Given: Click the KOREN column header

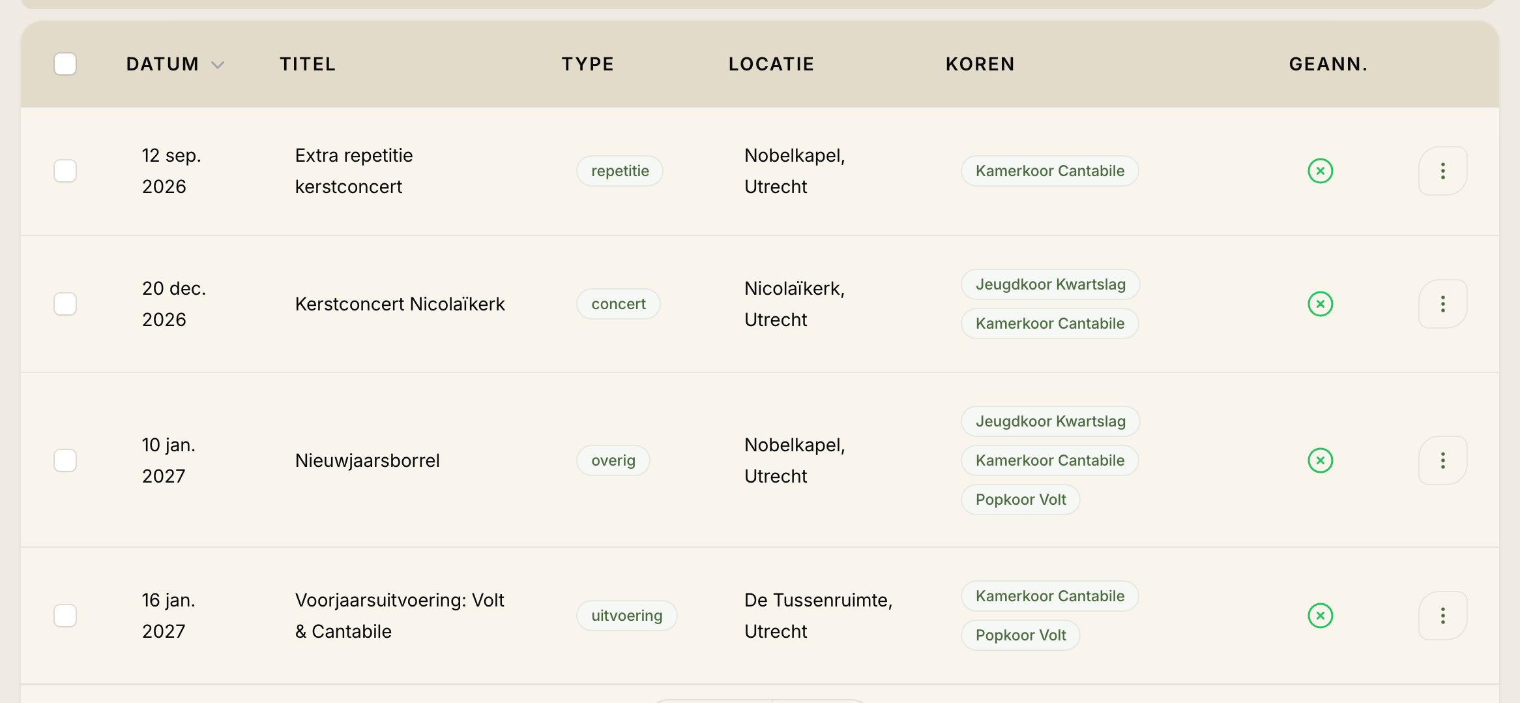Looking at the screenshot, I should pos(980,64).
